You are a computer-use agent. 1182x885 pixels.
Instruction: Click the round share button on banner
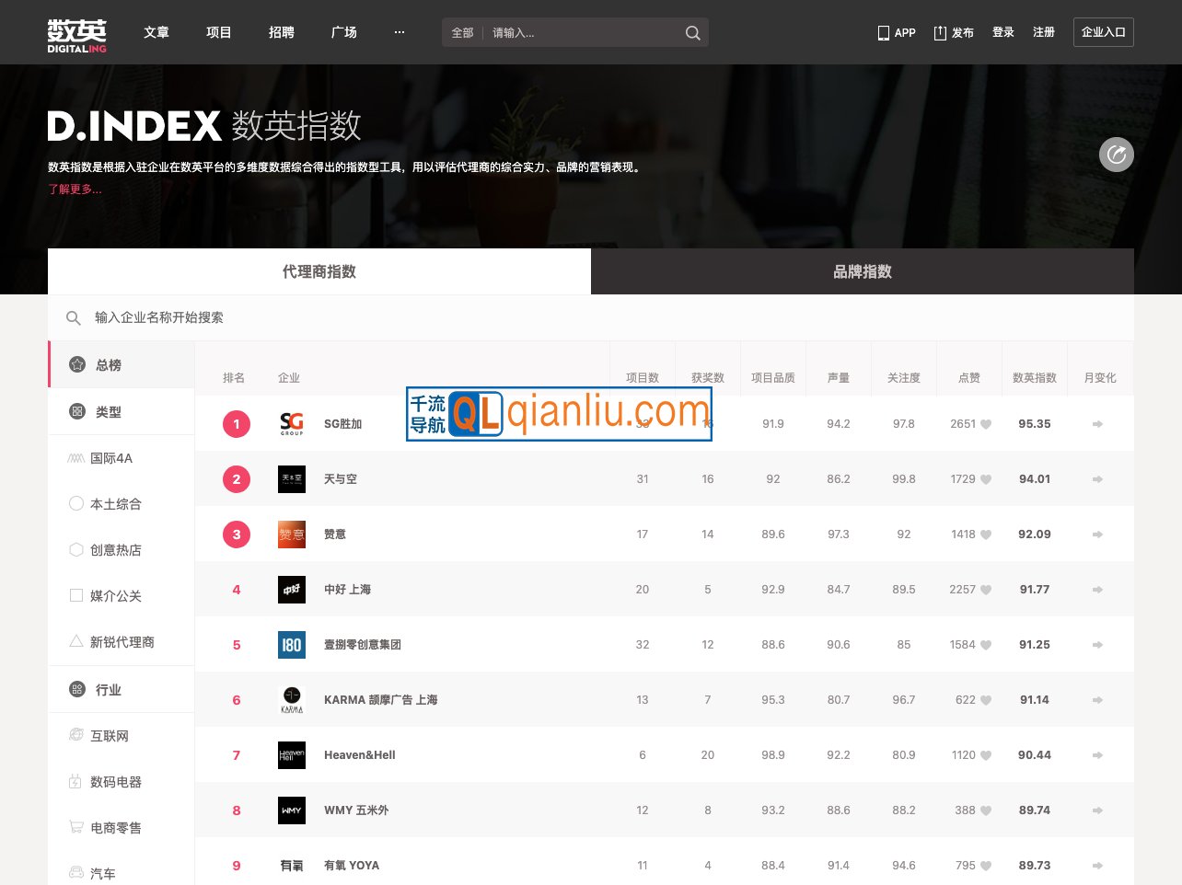pyautogui.click(x=1116, y=155)
